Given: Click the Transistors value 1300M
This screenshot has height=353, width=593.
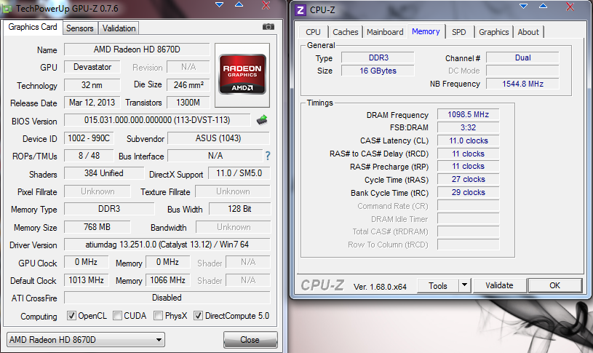Looking at the screenshot, I should [x=188, y=103].
